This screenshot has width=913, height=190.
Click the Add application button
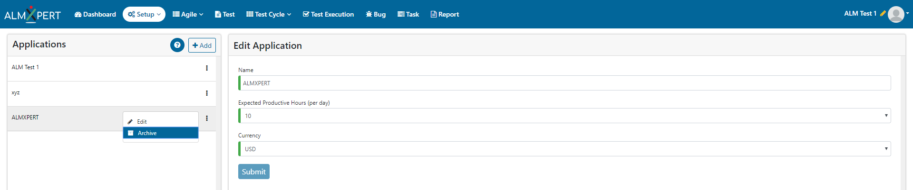pyautogui.click(x=202, y=45)
